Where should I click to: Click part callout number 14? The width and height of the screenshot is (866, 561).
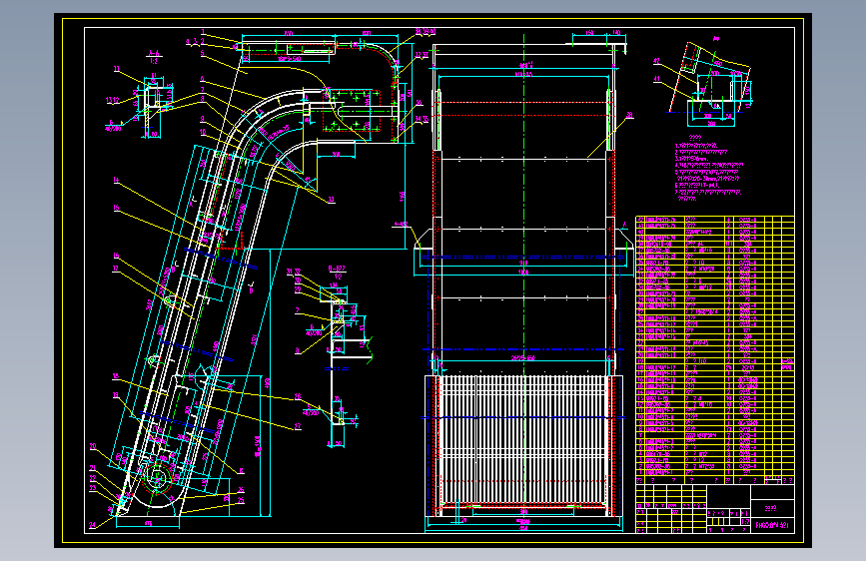(x=116, y=181)
